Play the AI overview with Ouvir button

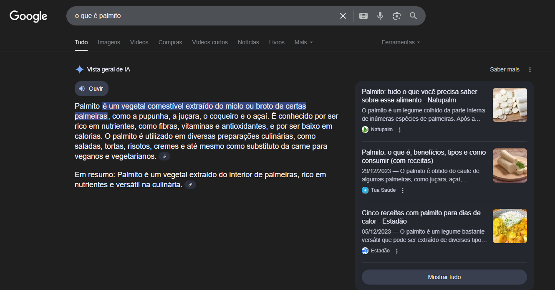(x=91, y=89)
